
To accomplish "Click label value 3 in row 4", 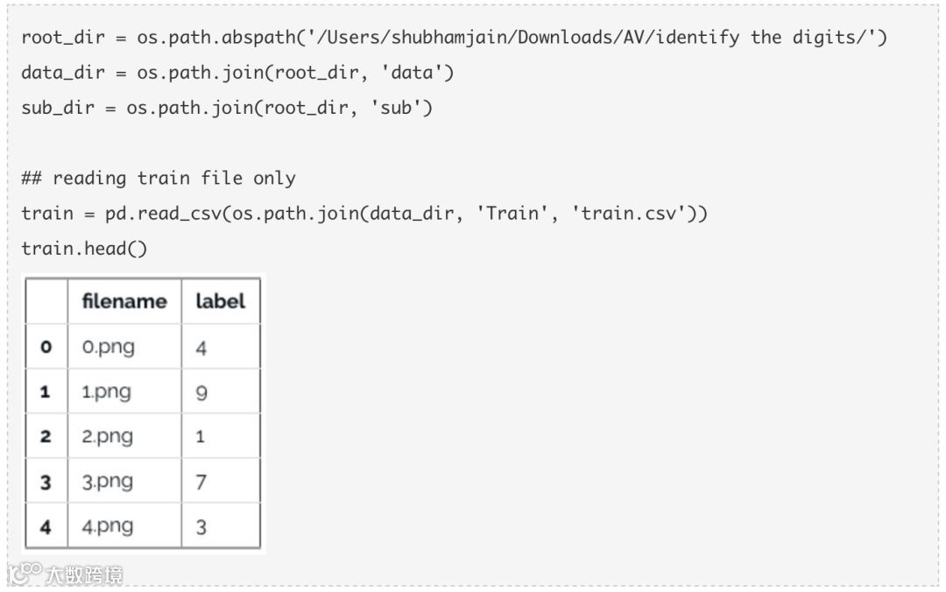I will pyautogui.click(x=201, y=526).
